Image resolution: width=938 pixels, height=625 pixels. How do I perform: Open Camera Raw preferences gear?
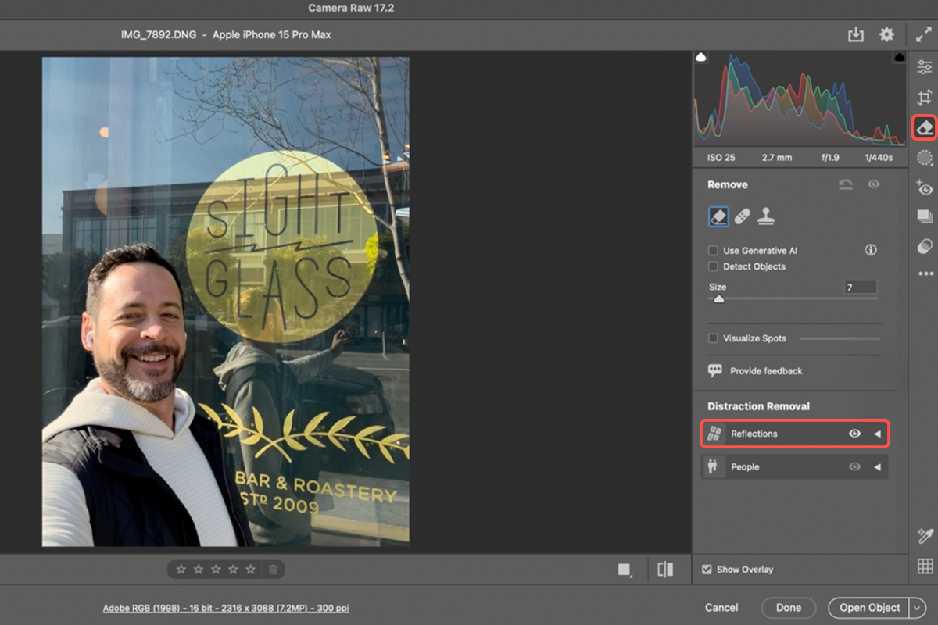pyautogui.click(x=886, y=34)
